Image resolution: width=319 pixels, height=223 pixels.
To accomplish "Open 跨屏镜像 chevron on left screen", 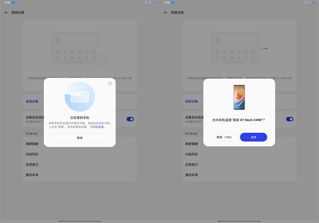I will pos(133,144).
